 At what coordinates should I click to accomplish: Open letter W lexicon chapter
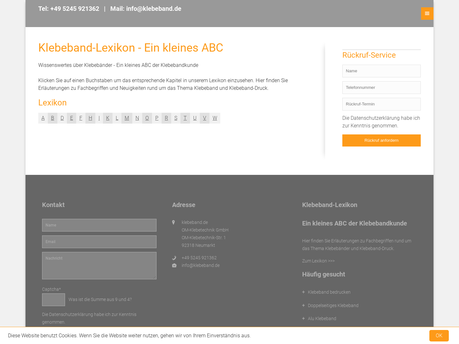click(x=215, y=118)
